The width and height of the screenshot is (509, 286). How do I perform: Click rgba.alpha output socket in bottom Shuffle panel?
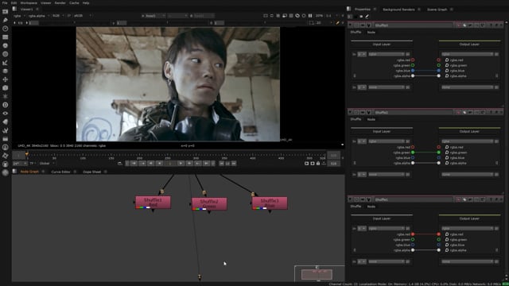tap(438, 250)
